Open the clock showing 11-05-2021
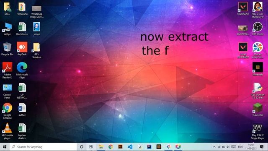The width and height of the screenshot is (268, 151). (x=251, y=147)
